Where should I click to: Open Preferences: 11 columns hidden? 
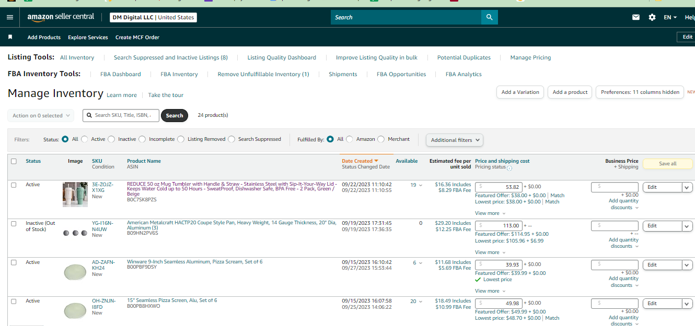640,92
